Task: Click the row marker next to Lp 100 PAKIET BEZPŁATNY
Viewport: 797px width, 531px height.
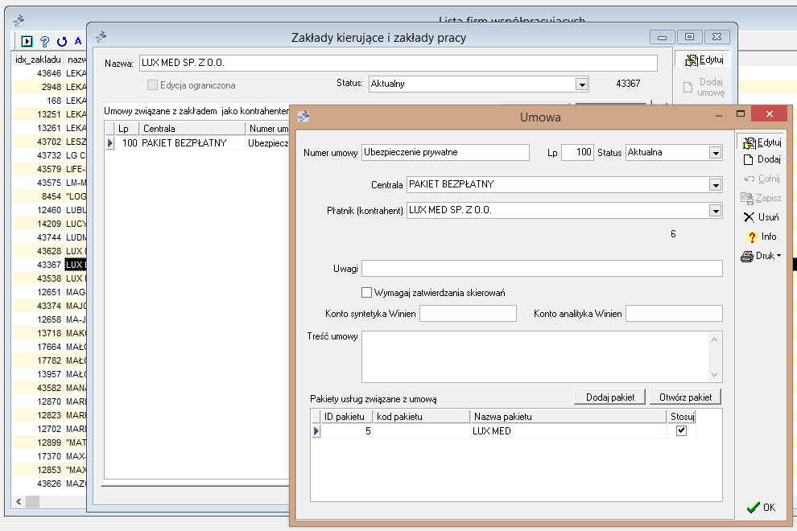Action: point(109,142)
